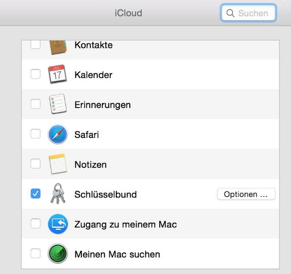The height and width of the screenshot is (274, 291).
Task: Click the Schlüsselbund keys icon
Action: [x=58, y=193]
